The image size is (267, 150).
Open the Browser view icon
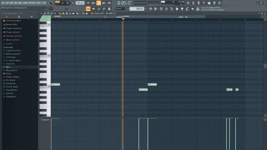(171, 9)
